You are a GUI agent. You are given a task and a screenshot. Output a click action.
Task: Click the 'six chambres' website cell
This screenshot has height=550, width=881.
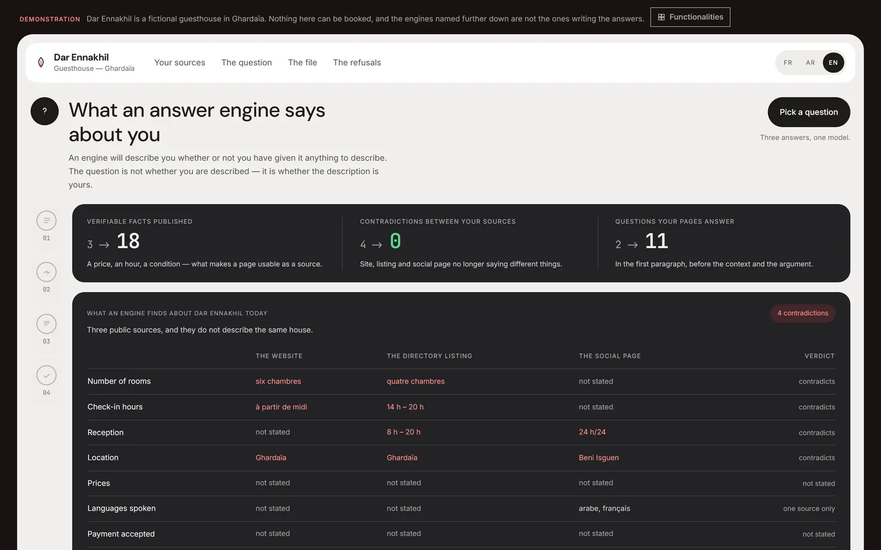278,381
